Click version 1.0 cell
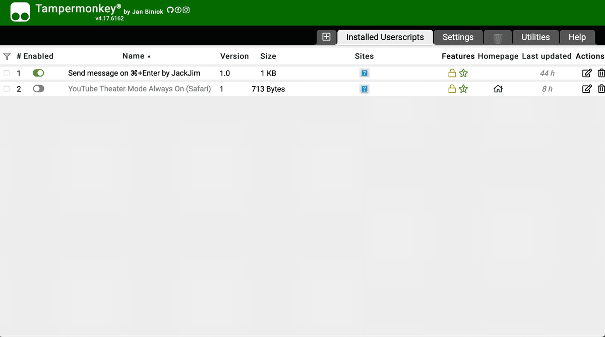The height and width of the screenshot is (337, 605). pyautogui.click(x=225, y=73)
